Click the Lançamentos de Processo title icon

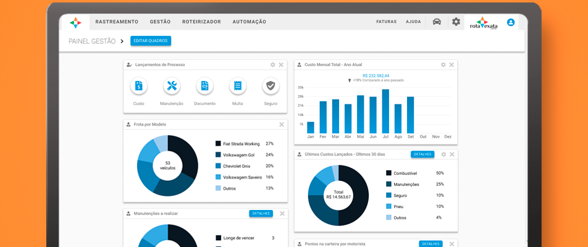click(x=129, y=65)
